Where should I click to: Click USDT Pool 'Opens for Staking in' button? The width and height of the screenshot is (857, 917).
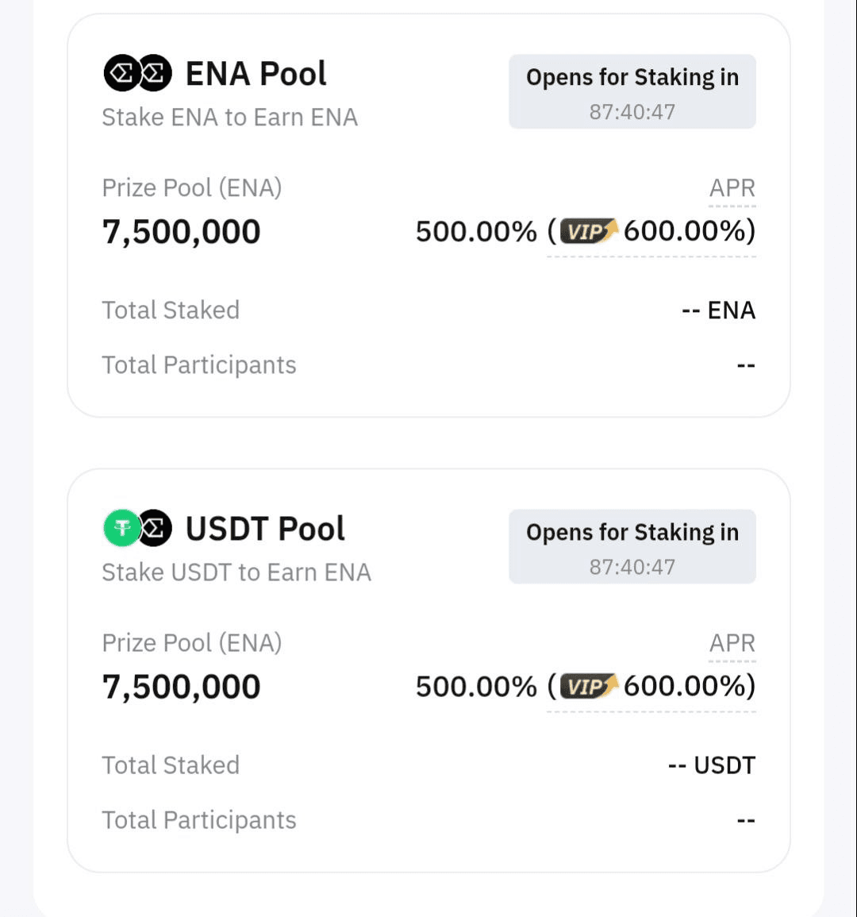pyautogui.click(x=632, y=547)
